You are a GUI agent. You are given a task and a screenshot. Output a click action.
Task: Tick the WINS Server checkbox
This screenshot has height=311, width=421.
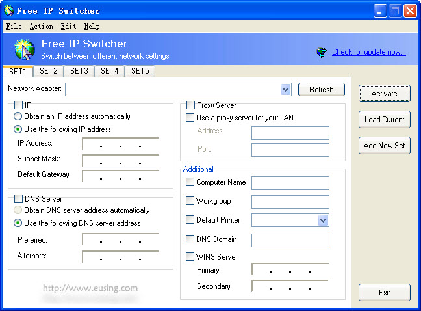190,257
